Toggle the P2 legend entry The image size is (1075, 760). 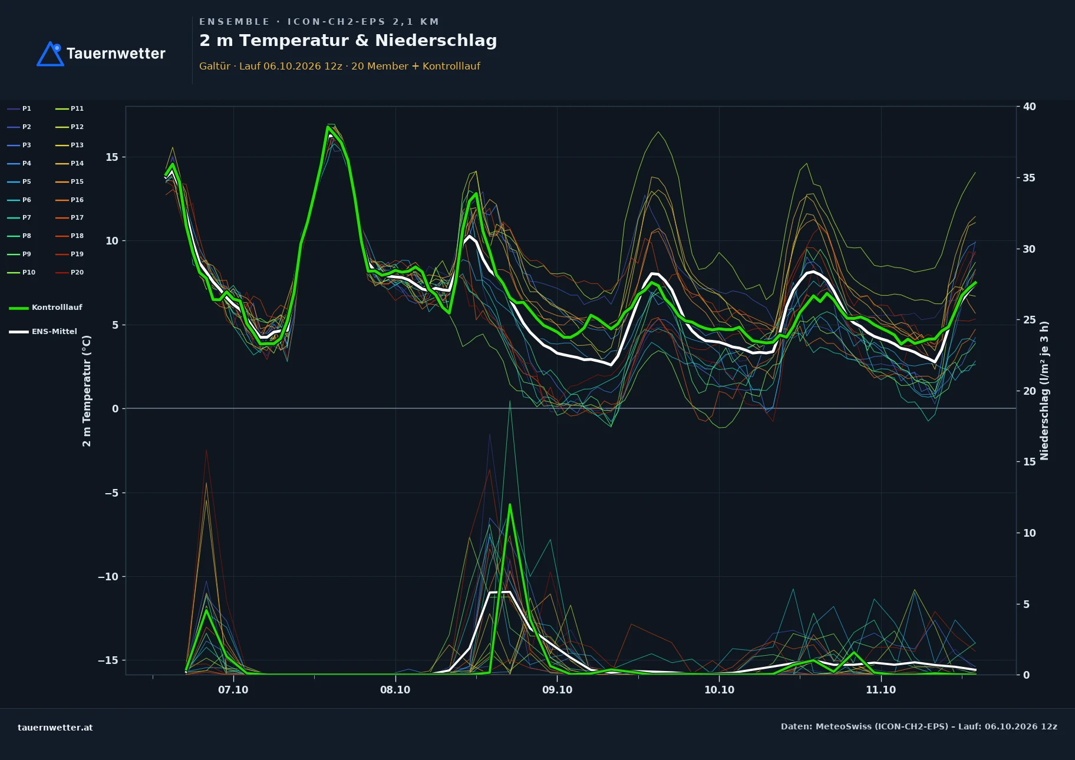19,127
